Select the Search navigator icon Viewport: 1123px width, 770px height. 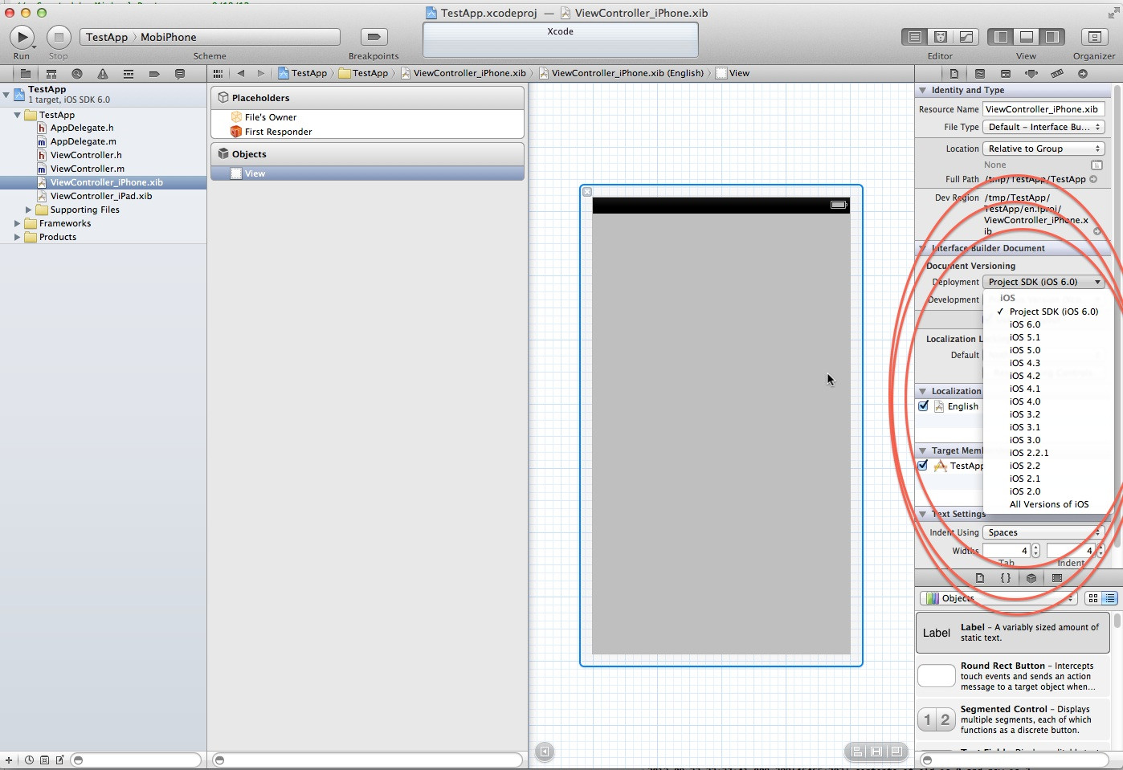pyautogui.click(x=77, y=73)
